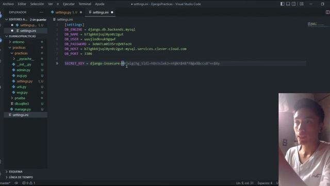The height and width of the screenshot is (186, 330).
Task: Open the Ayuda menu
Action: 100,4
